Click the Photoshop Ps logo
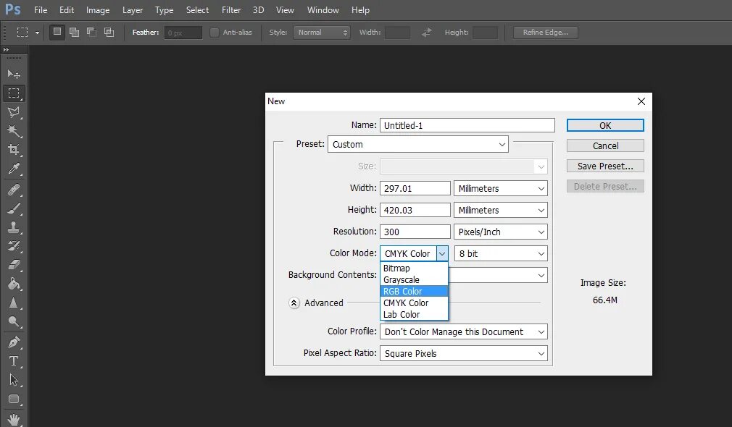The image size is (732, 427). click(x=12, y=9)
